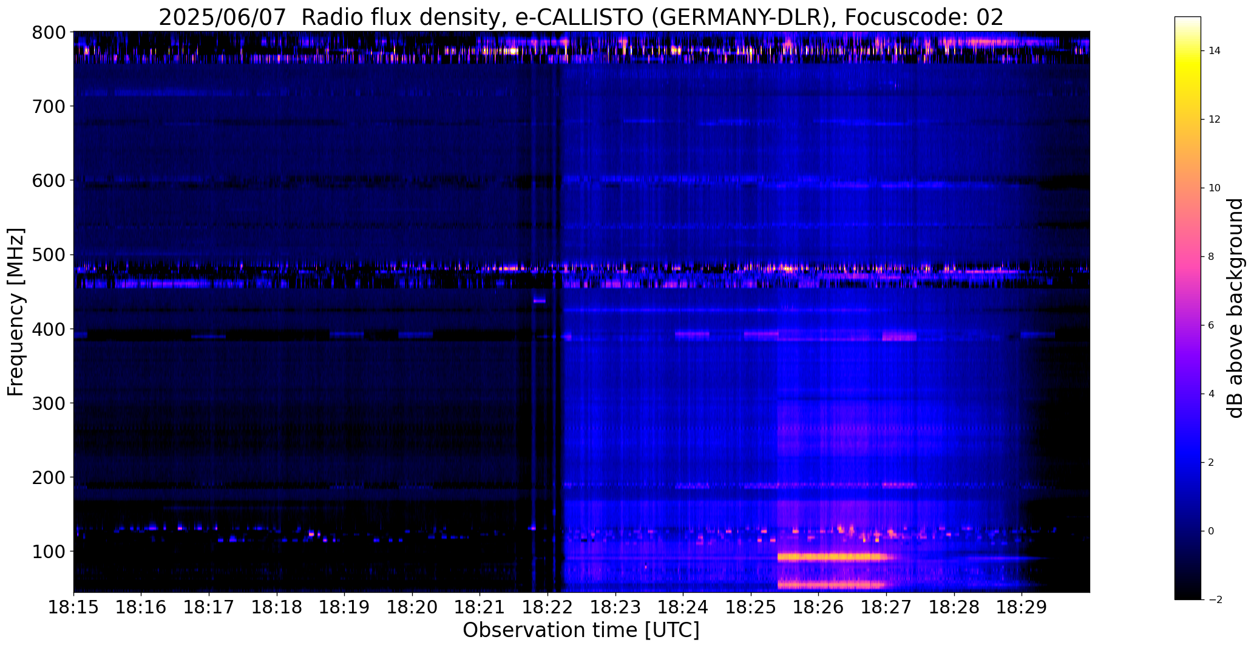Click the colorbar tick value 14
Viewport: 1254px width, 648px height.
(1215, 51)
